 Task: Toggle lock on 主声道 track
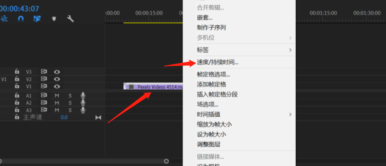click(17, 117)
